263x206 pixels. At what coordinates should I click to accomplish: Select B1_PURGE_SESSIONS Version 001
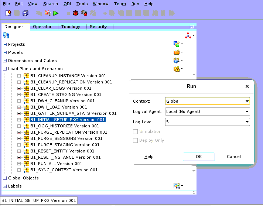coord(66,138)
